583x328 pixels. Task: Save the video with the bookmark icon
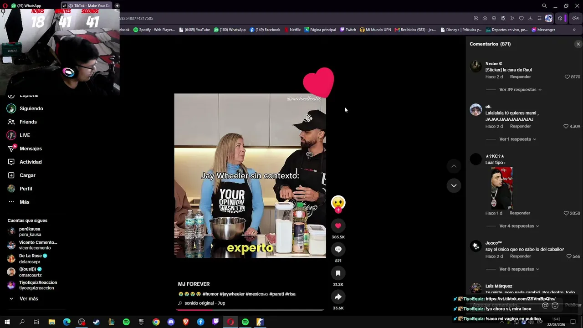(x=338, y=273)
